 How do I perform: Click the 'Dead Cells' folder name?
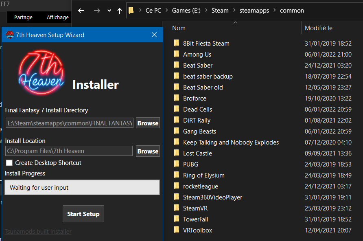(197, 109)
